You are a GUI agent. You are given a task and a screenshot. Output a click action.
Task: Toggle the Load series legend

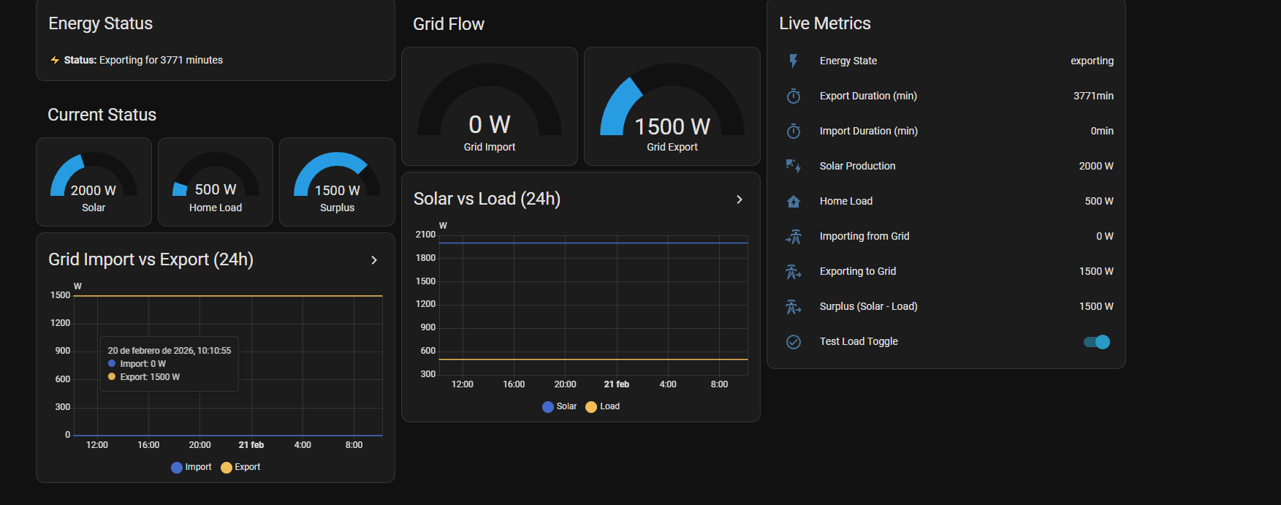point(603,406)
